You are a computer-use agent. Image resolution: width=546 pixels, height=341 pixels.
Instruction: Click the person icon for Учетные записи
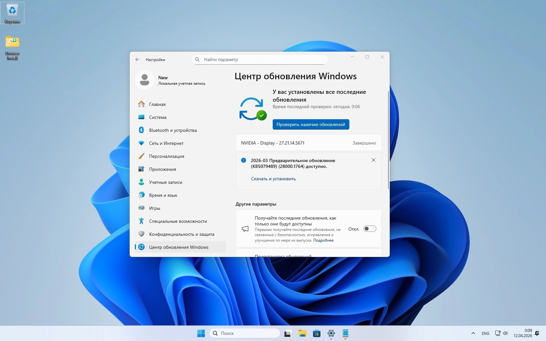pyautogui.click(x=141, y=182)
